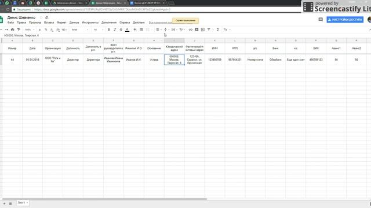The height and width of the screenshot is (208, 371).
Task: Click the document title Денис Шевченко
Action: [21, 18]
